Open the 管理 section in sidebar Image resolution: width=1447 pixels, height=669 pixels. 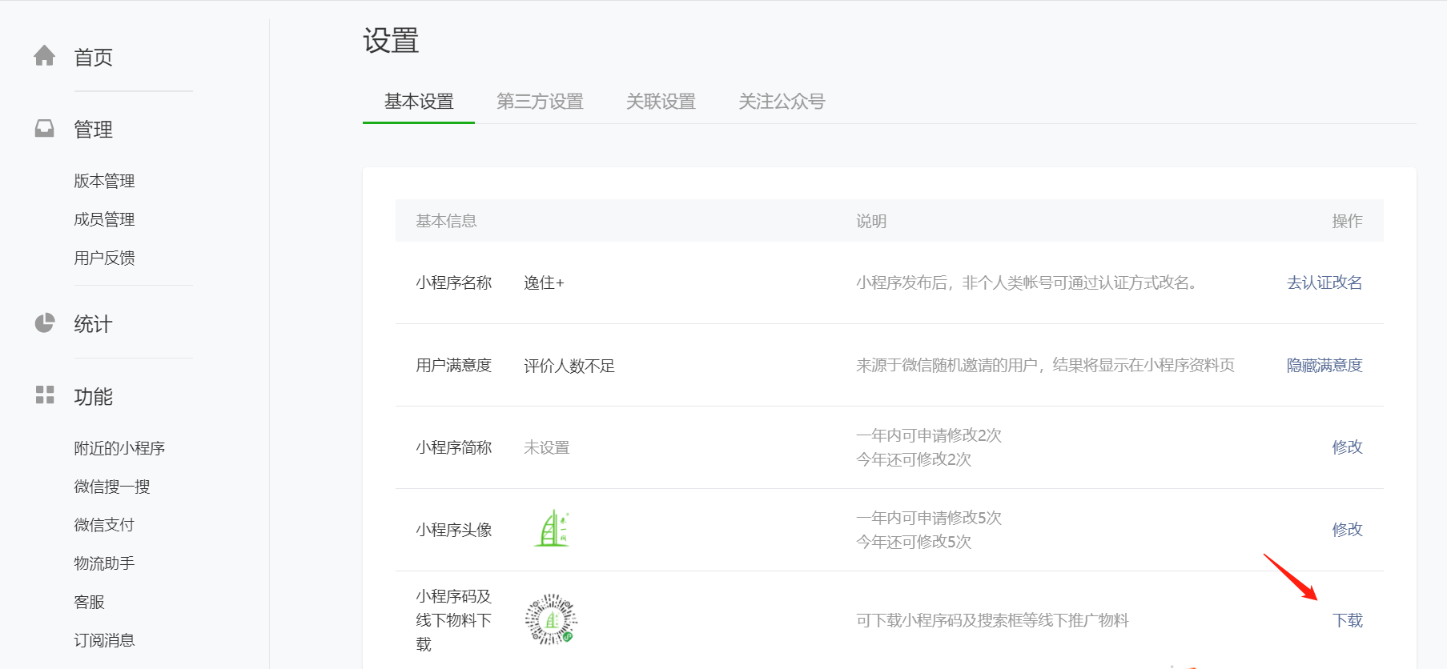93,130
